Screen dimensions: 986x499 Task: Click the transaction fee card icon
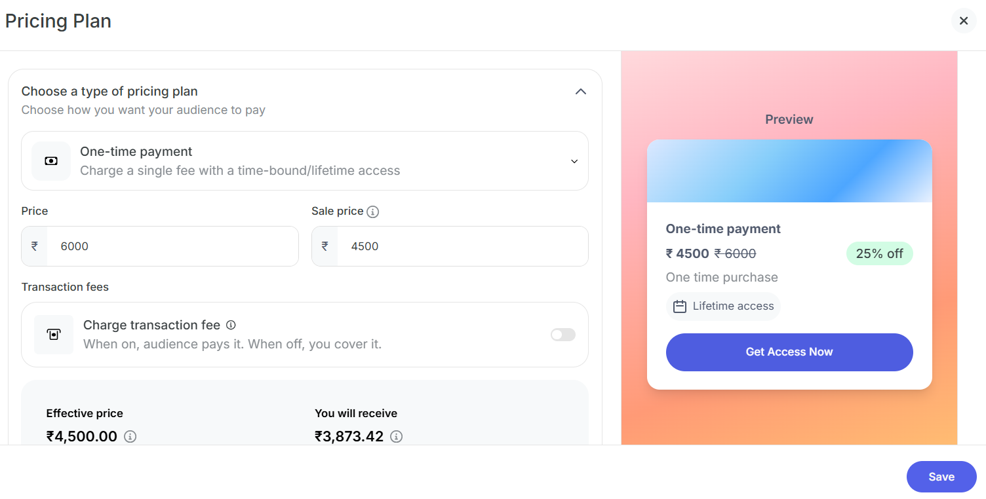(x=54, y=335)
